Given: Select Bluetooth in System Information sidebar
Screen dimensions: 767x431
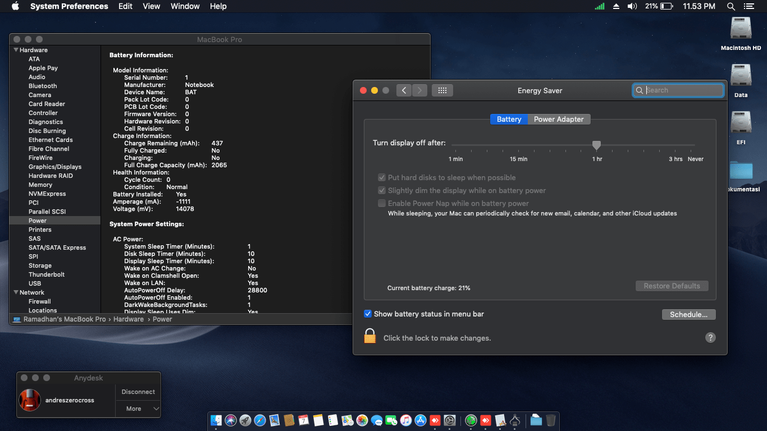Looking at the screenshot, I should click(43, 86).
